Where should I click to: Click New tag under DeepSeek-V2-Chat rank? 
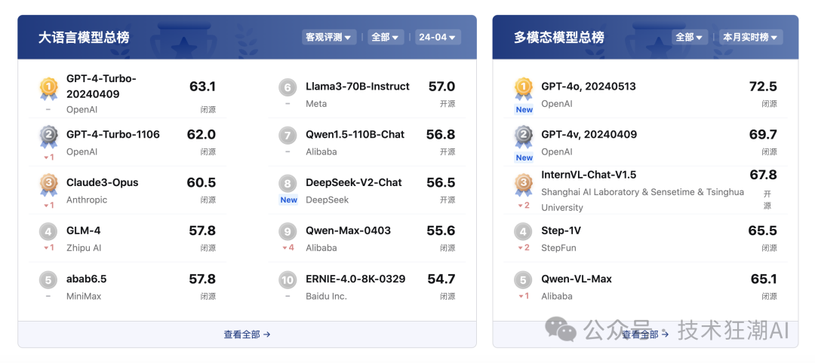click(x=288, y=200)
